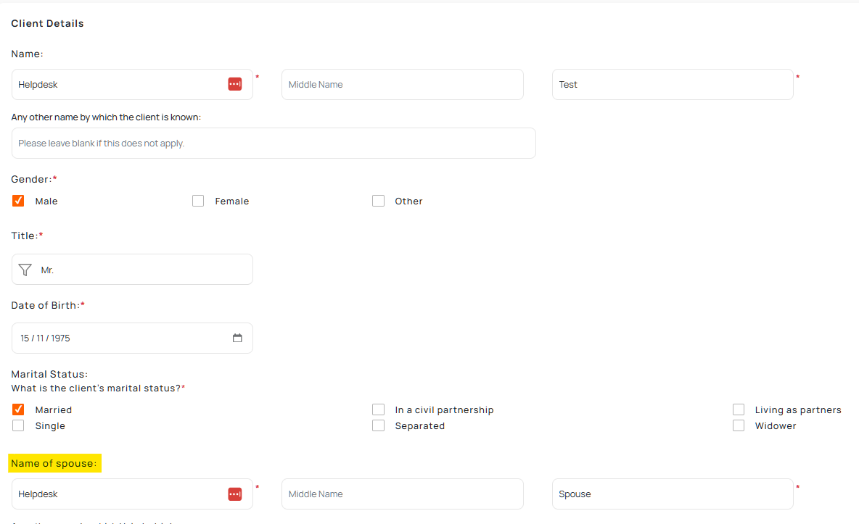The width and height of the screenshot is (859, 524).
Task: Focus the other known name text field
Action: pos(274,143)
